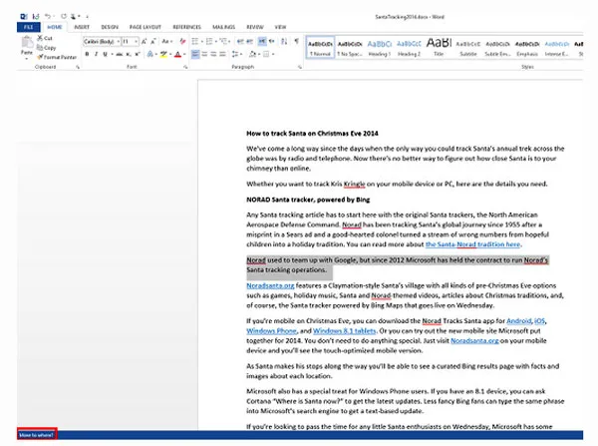Toggle show paragraph marks
Viewport: 598px width, 446px height.
[297, 41]
